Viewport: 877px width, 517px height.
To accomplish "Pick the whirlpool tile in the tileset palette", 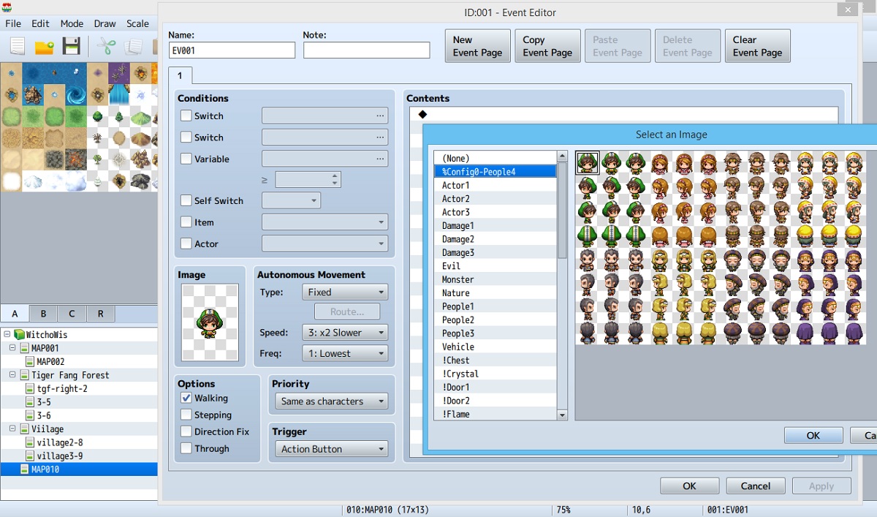I will pyautogui.click(x=76, y=96).
